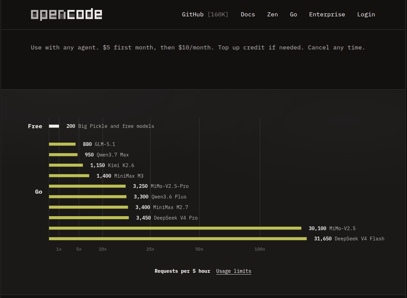Click the '880 GLM-5.1' label
This screenshot has width=407, height=298.
coord(99,144)
